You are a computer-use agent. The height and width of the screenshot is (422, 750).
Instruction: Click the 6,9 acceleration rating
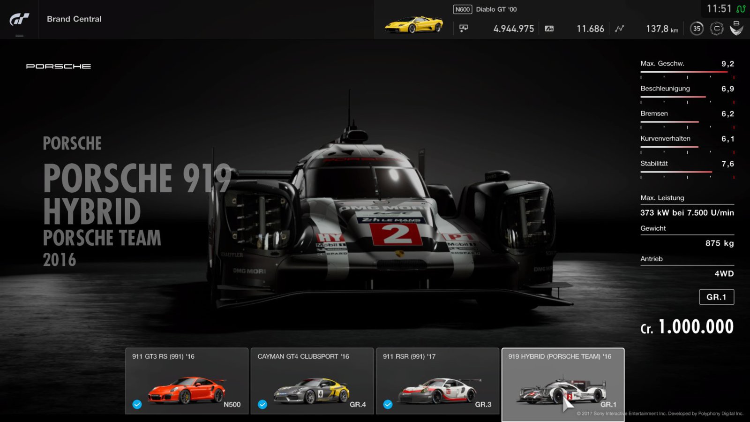727,89
